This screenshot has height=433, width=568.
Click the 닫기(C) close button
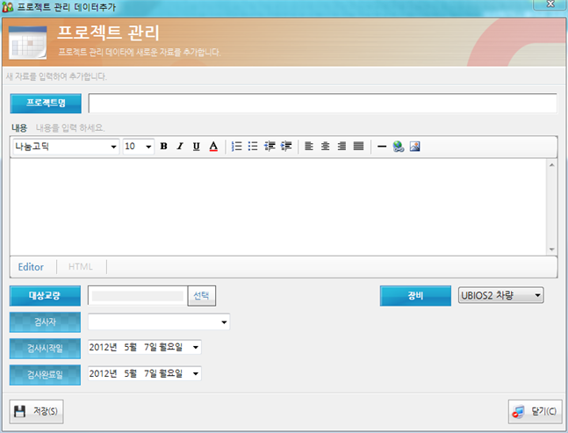pos(535,411)
